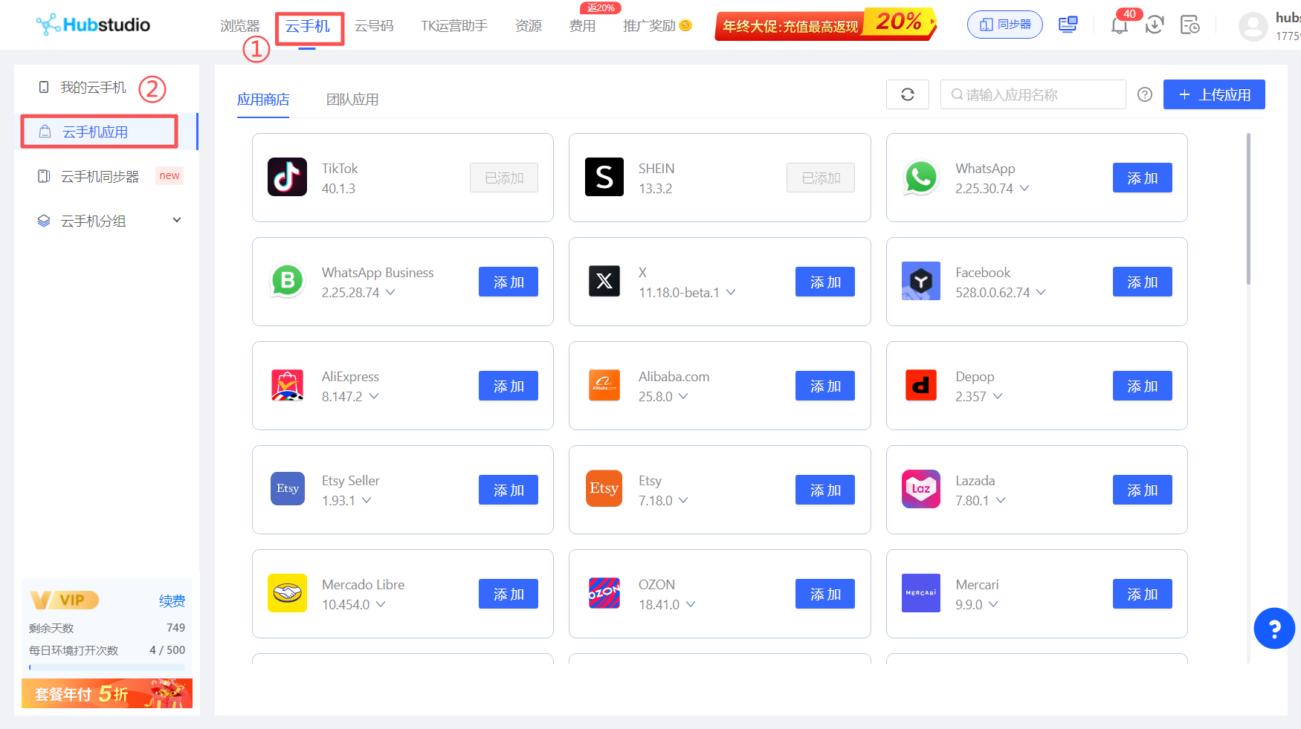Open AliExpress version 8.147.2 dropdown
This screenshot has height=729, width=1301.
(x=374, y=396)
